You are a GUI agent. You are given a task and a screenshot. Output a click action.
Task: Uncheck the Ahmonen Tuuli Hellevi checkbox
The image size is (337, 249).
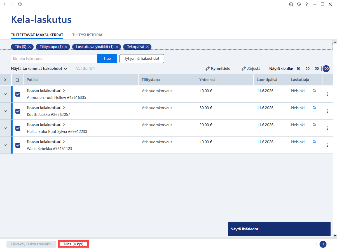coord(18,94)
